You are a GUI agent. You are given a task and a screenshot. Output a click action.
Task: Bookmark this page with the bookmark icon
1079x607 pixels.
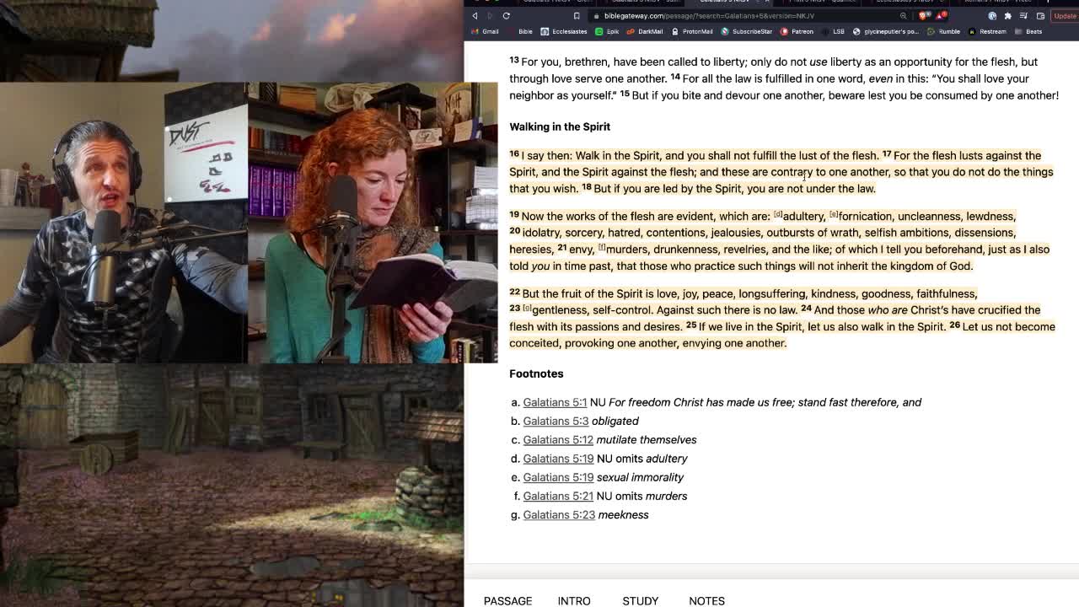click(x=577, y=16)
